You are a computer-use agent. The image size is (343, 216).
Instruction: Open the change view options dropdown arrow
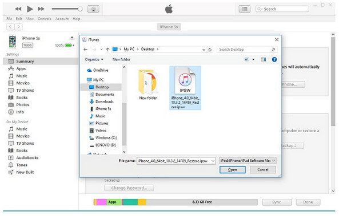coord(253,59)
